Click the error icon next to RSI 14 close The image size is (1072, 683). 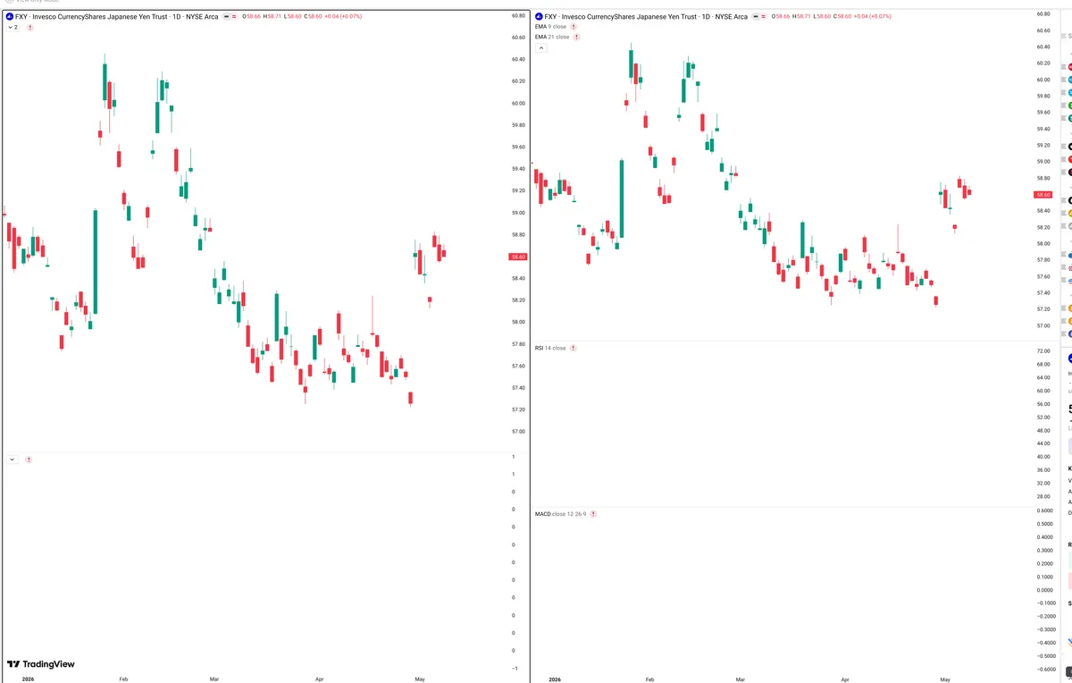click(x=573, y=348)
